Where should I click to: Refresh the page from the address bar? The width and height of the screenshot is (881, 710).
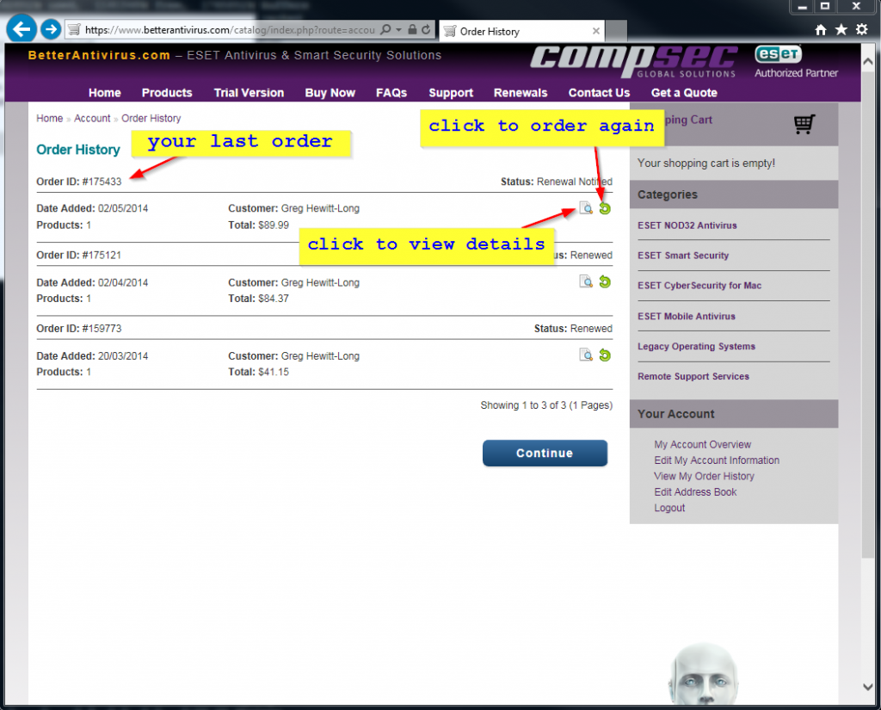point(427,30)
